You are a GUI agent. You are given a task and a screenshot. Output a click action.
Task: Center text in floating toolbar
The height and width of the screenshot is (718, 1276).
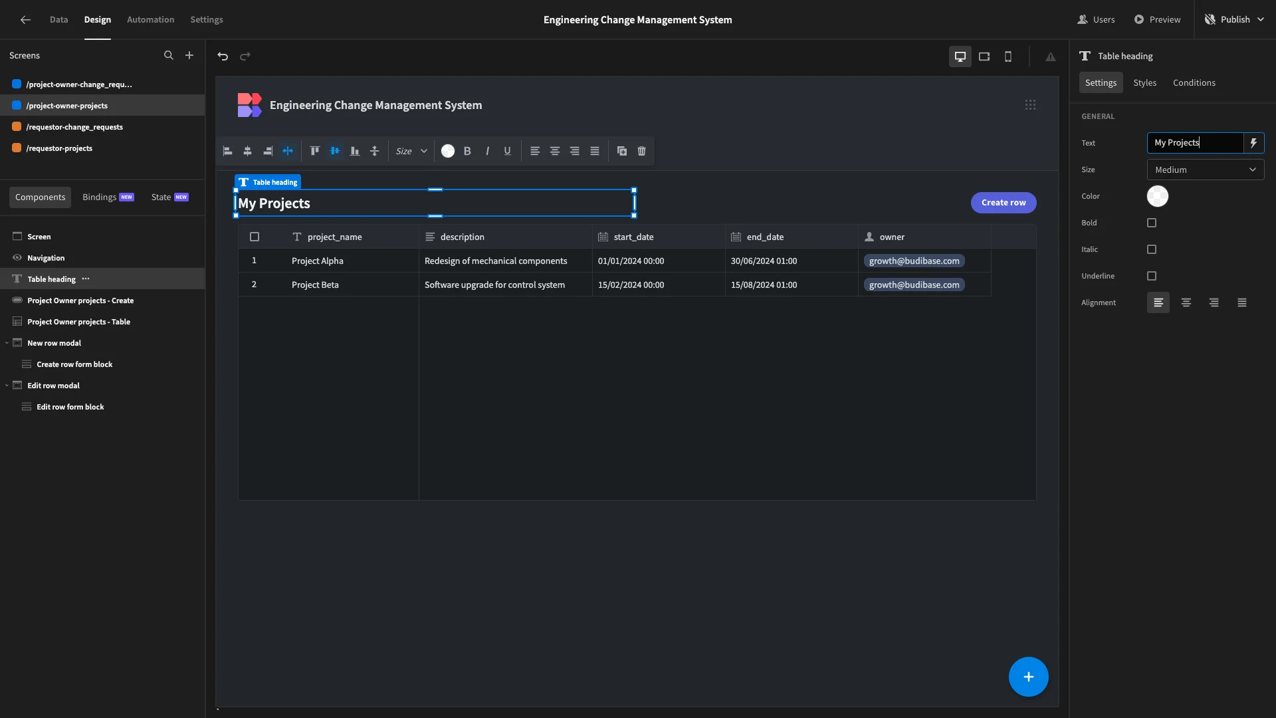click(x=555, y=151)
